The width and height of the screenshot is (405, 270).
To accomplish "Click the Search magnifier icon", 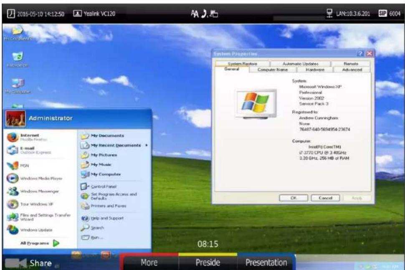I will (x=85, y=227).
